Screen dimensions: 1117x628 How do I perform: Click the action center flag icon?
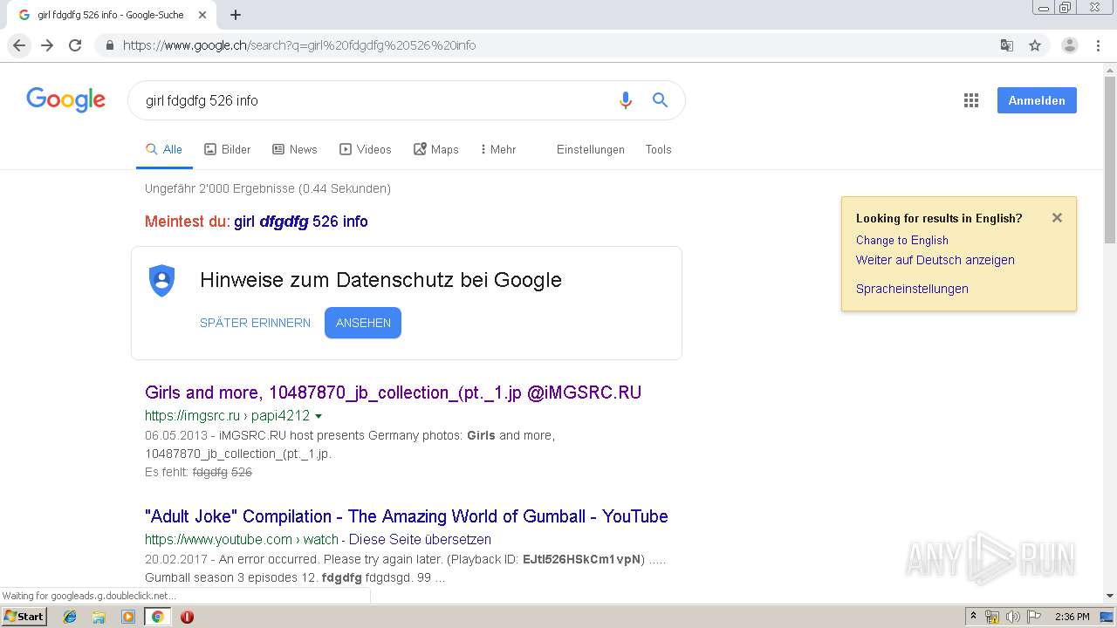point(1034,617)
